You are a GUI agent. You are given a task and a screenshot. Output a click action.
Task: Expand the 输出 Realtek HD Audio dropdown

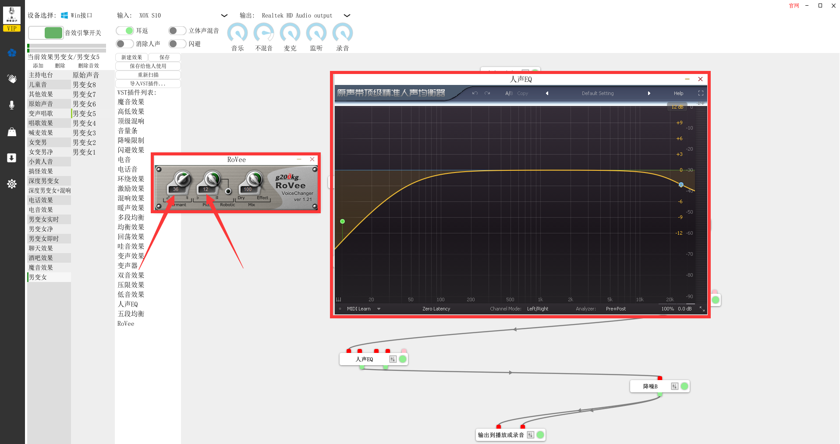coord(347,15)
